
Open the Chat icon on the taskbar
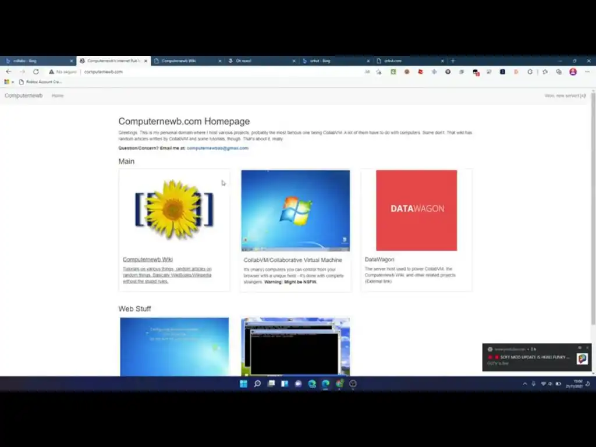(299, 384)
